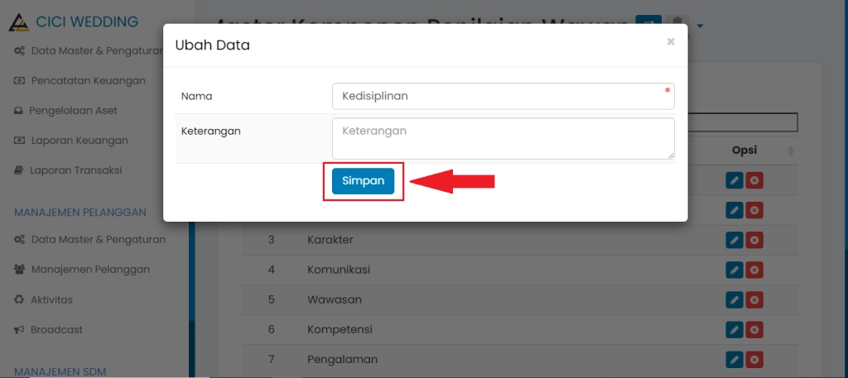Delete the Karakter row

point(754,240)
